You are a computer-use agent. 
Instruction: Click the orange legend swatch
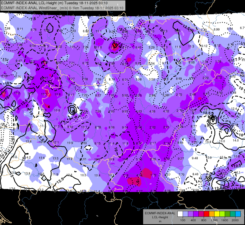[212, 214]
